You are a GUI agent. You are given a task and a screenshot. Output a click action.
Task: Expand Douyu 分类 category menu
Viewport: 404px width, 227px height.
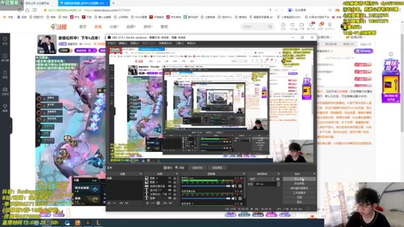pyautogui.click(x=114, y=27)
